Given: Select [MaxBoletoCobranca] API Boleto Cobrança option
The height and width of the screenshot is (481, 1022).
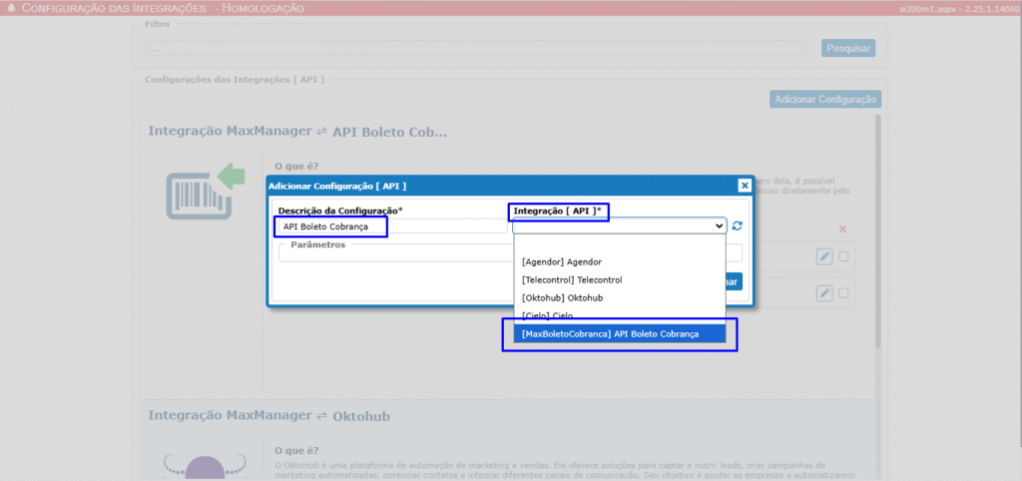Looking at the screenshot, I should (x=619, y=333).
